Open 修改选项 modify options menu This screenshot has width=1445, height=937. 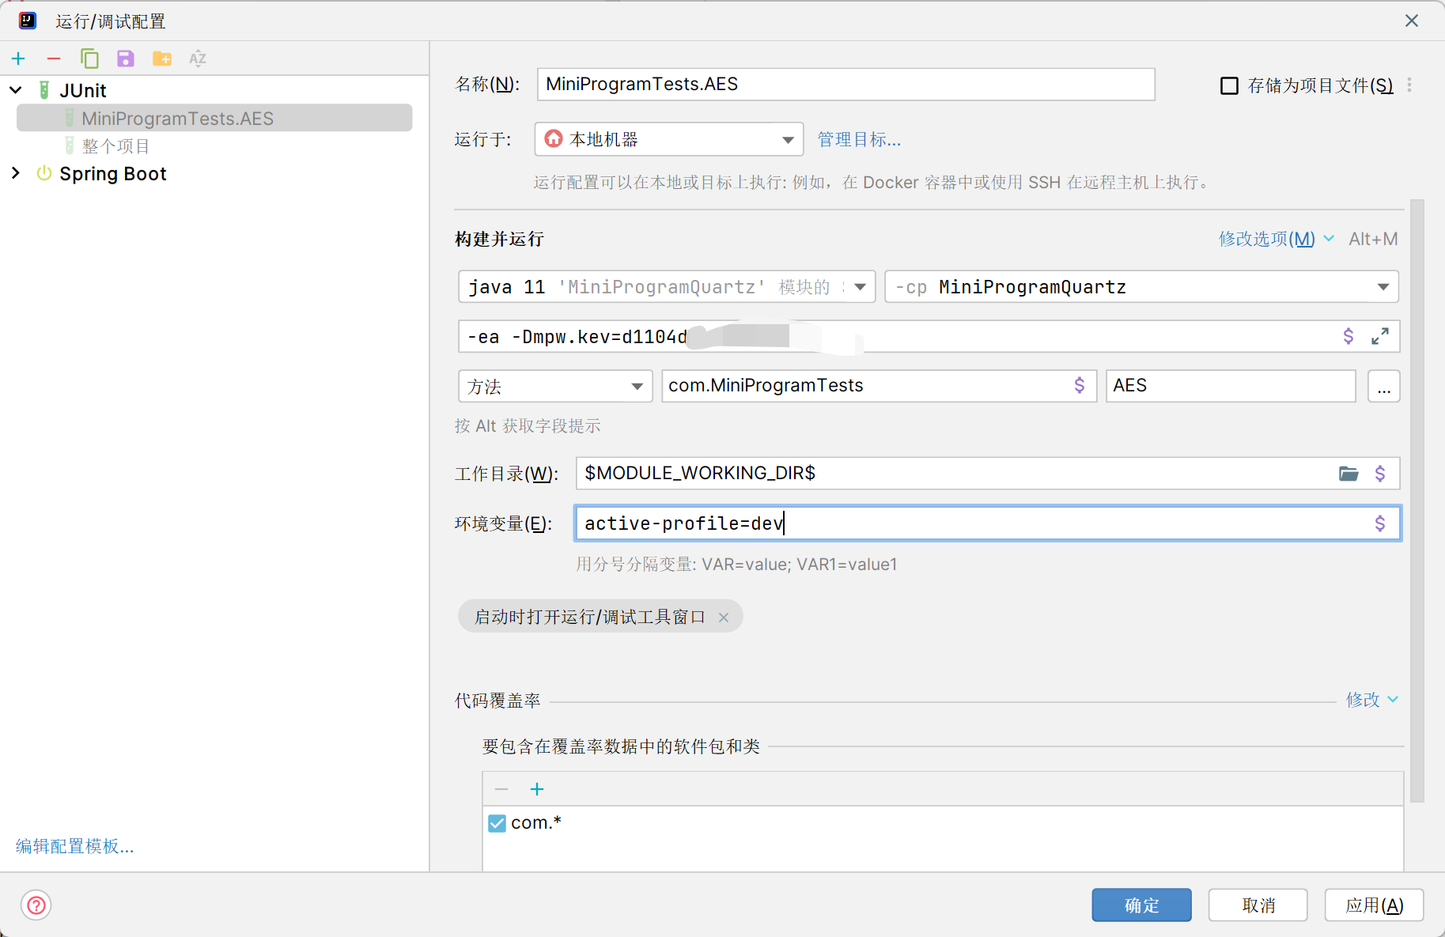click(1276, 239)
